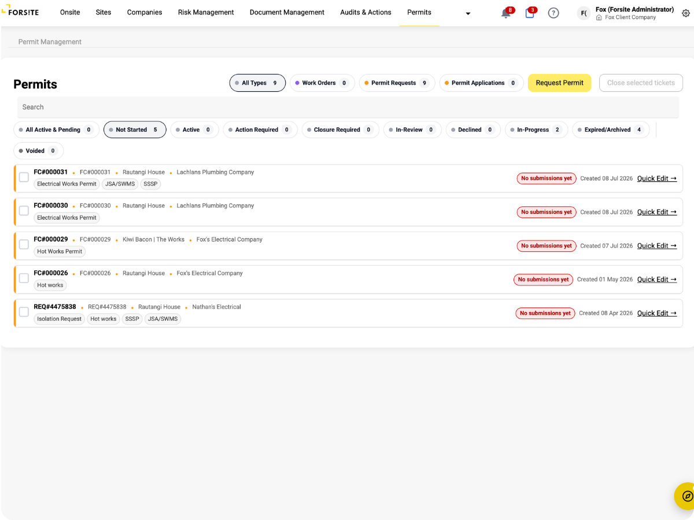This screenshot has width=694, height=520.
Task: Tick the checkbox for REQ#4475838
Action: pos(24,312)
